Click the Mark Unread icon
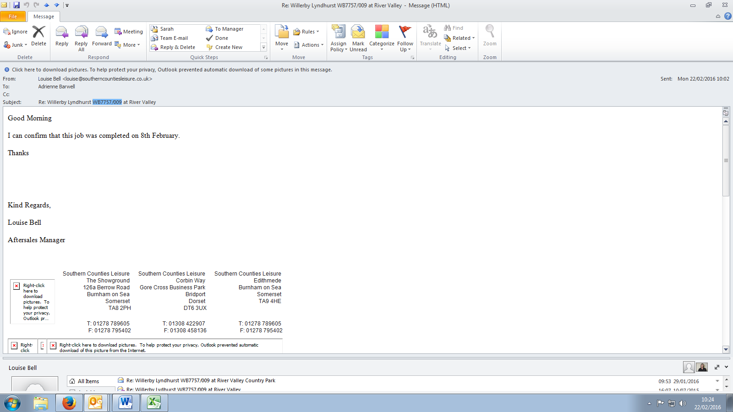This screenshot has width=733, height=412. pyautogui.click(x=358, y=32)
